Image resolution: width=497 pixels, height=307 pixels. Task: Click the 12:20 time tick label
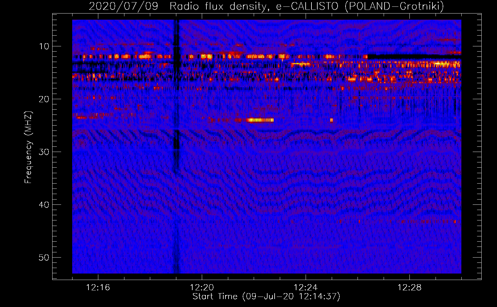202,288
